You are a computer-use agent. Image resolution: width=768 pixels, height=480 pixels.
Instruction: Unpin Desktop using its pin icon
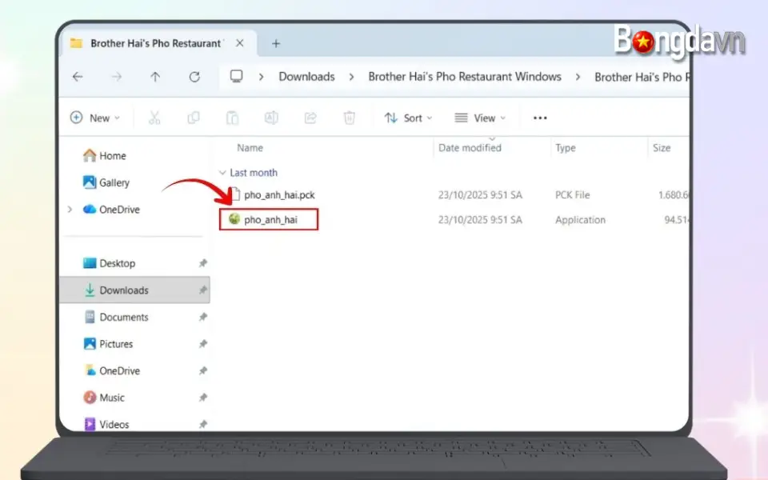(x=202, y=263)
